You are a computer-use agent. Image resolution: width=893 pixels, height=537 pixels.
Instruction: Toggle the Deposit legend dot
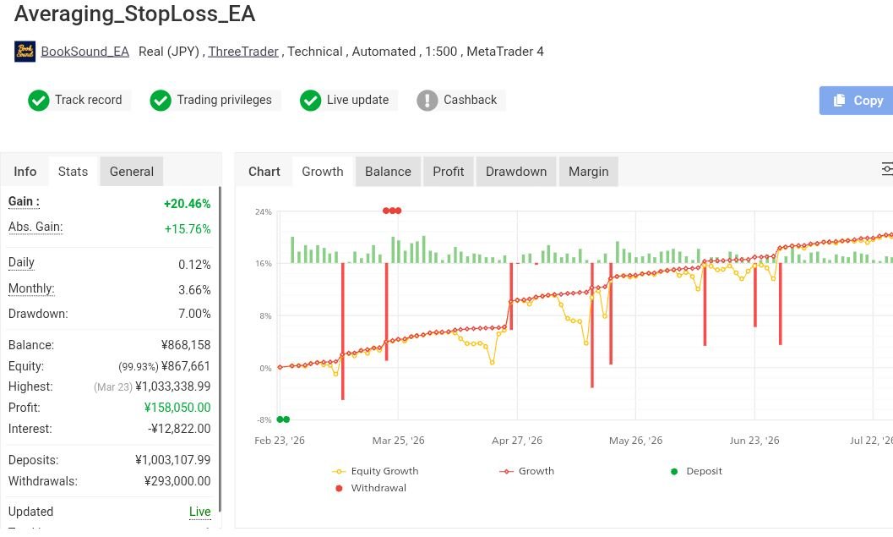tap(674, 471)
